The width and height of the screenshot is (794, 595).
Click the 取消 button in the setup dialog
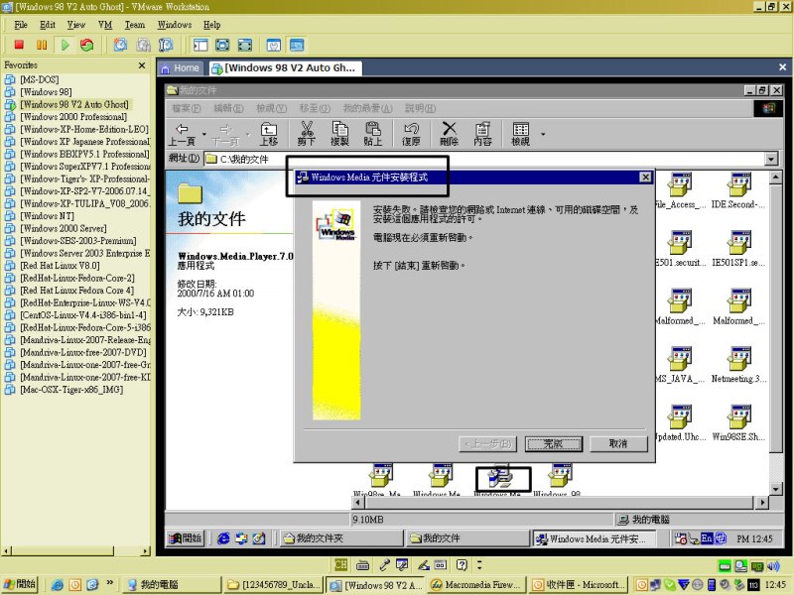tap(618, 443)
